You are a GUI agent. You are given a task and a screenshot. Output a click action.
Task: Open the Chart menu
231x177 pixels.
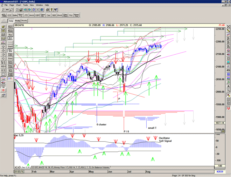tap(19, 5)
